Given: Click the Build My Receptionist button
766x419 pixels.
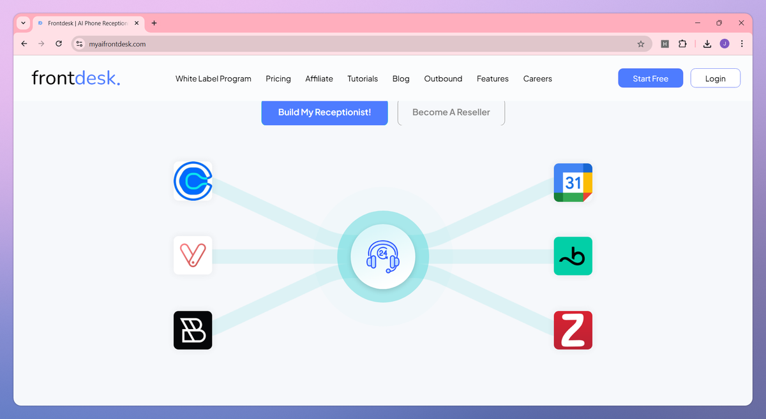Looking at the screenshot, I should point(324,112).
